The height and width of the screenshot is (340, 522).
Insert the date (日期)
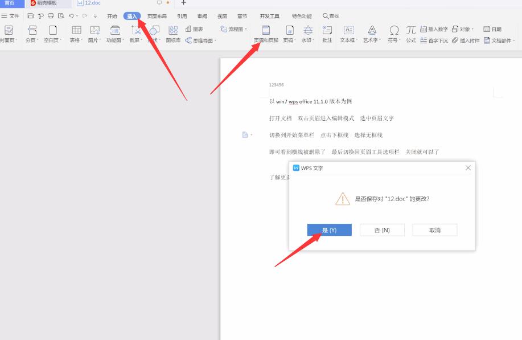pos(492,29)
